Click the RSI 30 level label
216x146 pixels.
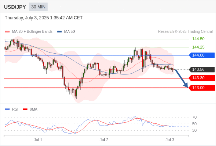(194, 130)
